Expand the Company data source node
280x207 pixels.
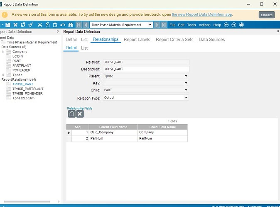pyautogui.click(x=4, y=52)
